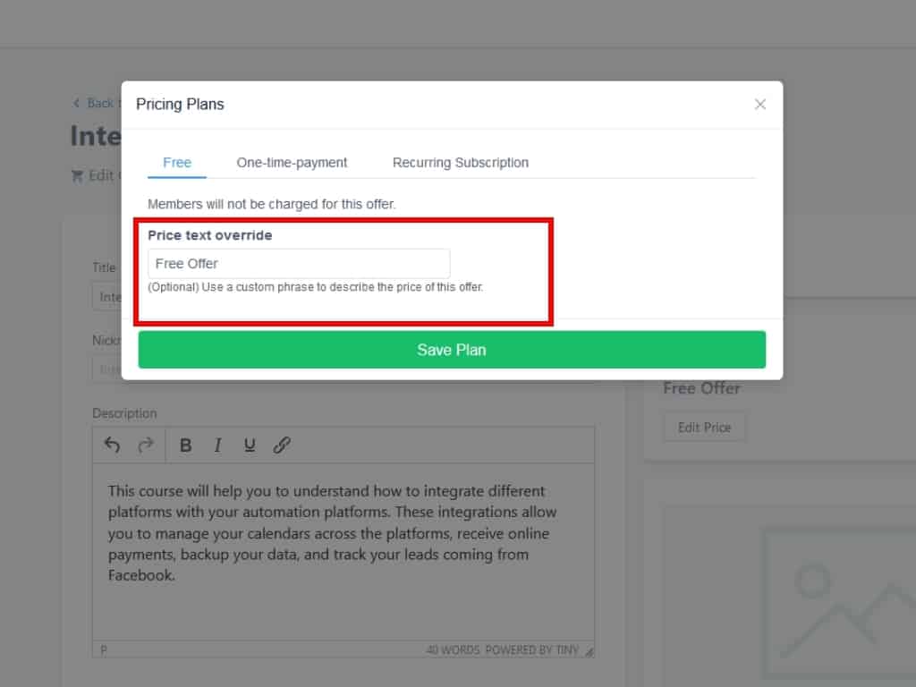This screenshot has height=687, width=916.
Task: Select the One-time-payment tab
Action: click(292, 163)
